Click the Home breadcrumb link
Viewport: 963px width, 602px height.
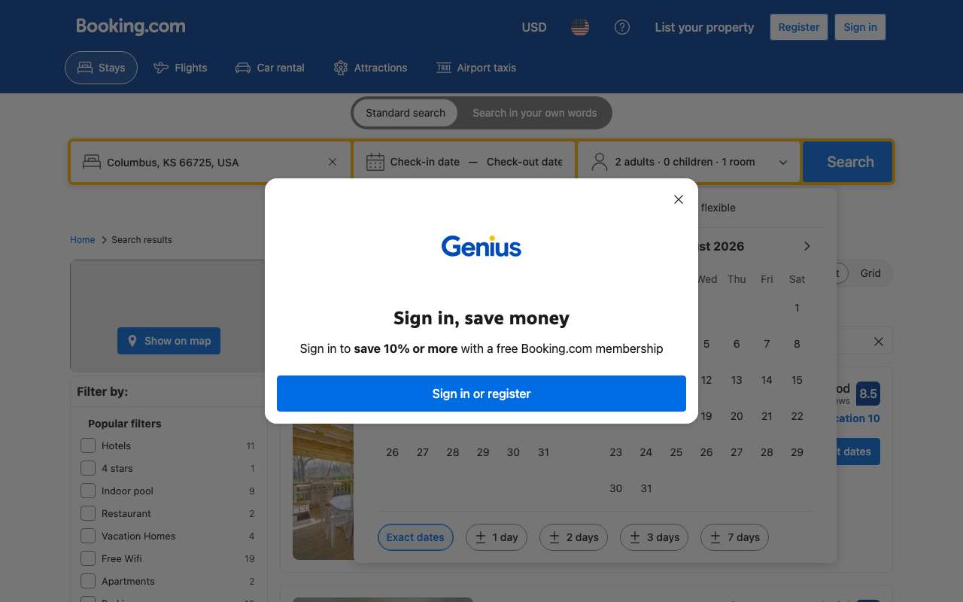pyautogui.click(x=83, y=240)
